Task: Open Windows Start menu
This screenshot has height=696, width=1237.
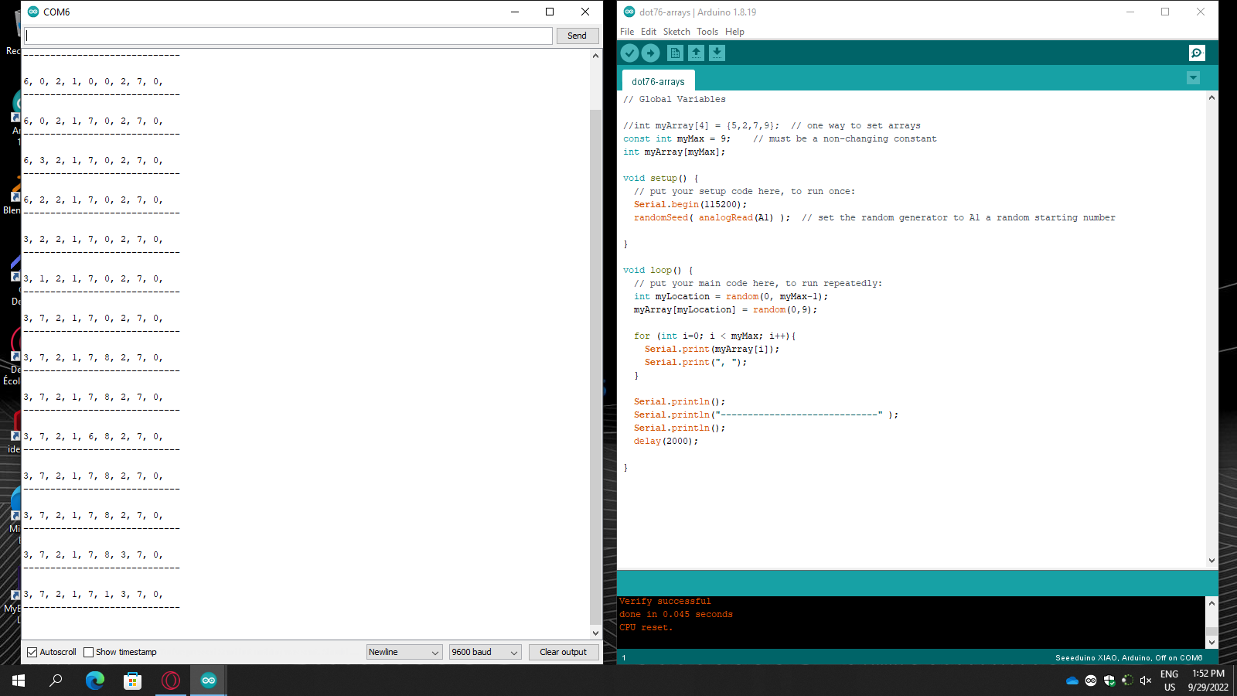Action: coord(19,681)
